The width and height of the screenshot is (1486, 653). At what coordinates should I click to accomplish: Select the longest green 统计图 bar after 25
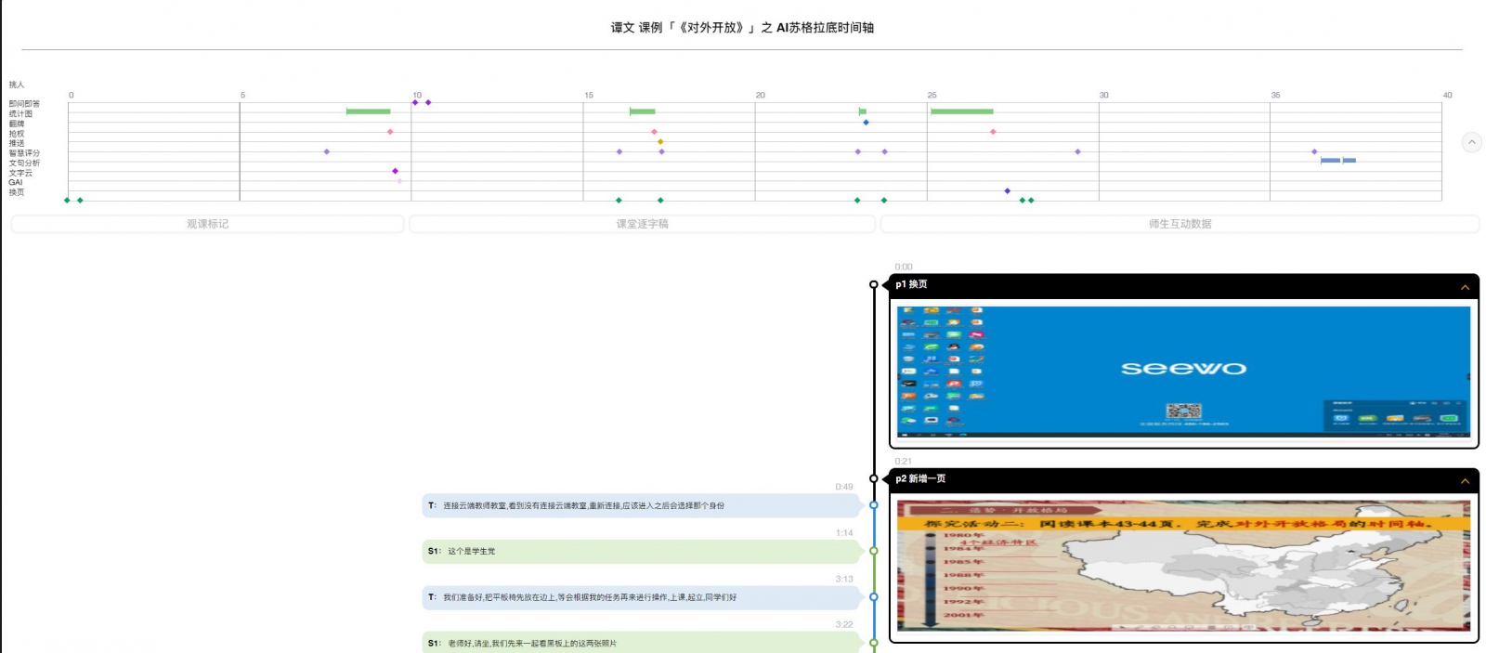click(x=961, y=111)
